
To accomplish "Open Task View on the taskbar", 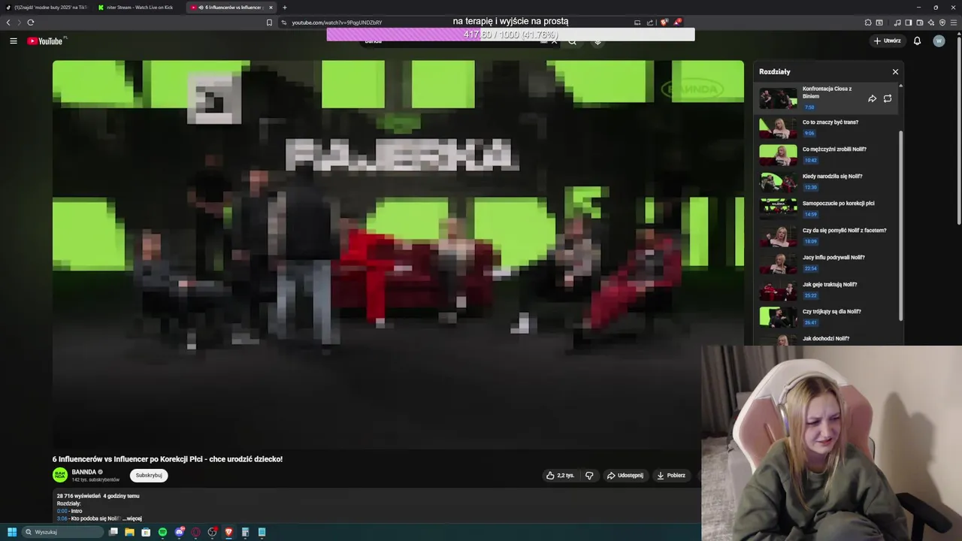I will click(x=113, y=532).
